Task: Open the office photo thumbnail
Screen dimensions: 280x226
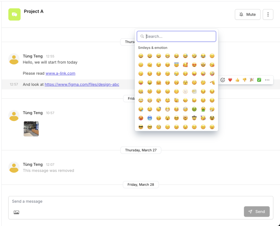Action: pyautogui.click(x=31, y=129)
